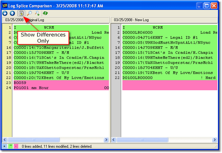The height and width of the screenshot is (153, 222).
Task: Nudge Original Log pane scrollbar left arrow
Action: pos(5,140)
